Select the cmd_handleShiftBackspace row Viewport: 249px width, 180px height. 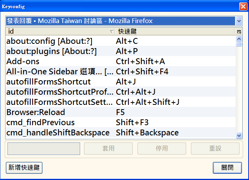(x=59, y=133)
